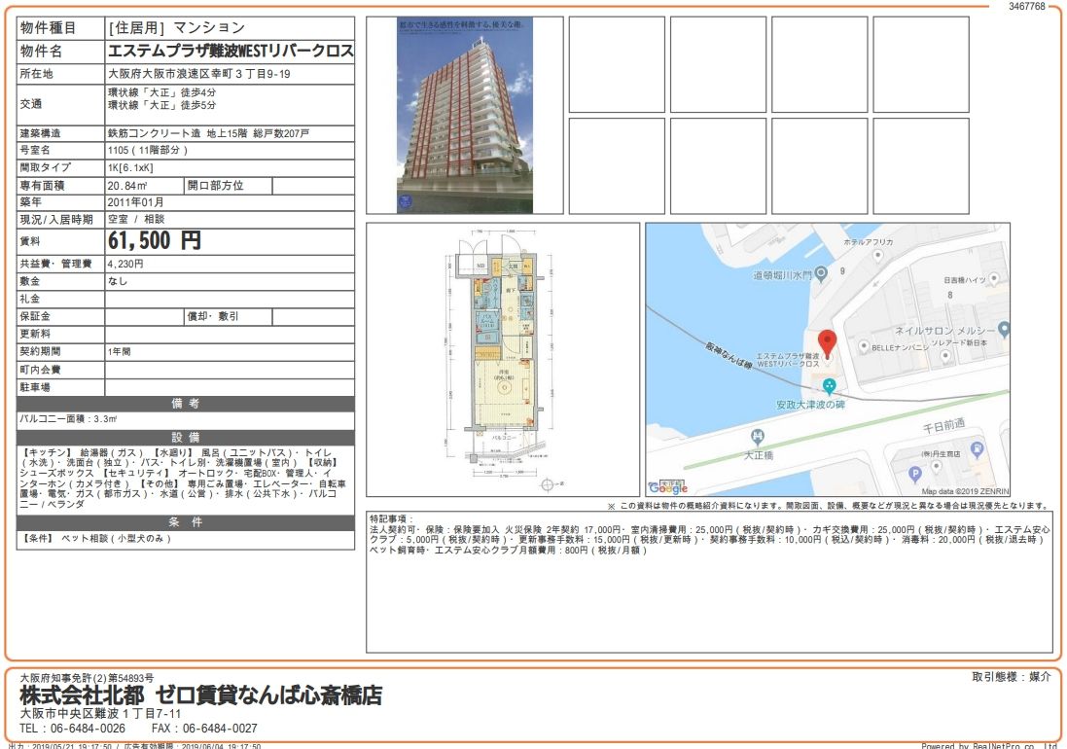Click the Map data ©2019 ZENRIN attribution
This screenshot has height=749, width=1067.
965,491
